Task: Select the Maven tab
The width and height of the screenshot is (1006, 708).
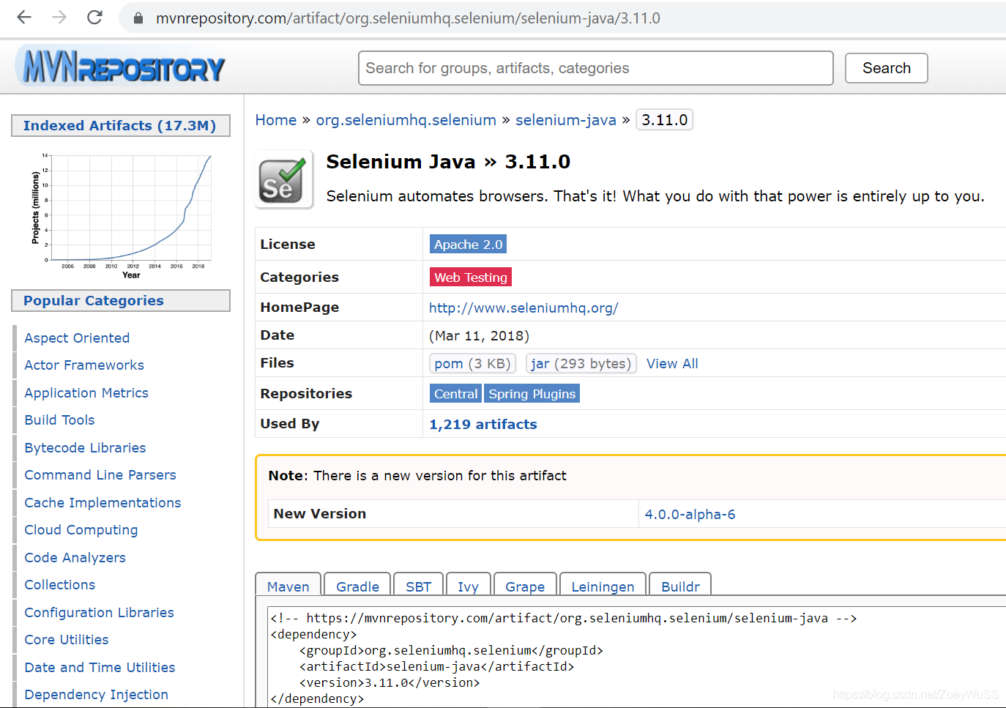Action: 288,585
